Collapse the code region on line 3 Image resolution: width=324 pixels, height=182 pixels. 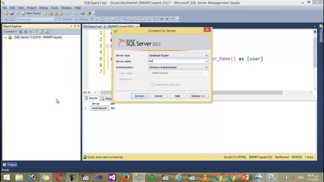pos(108,46)
